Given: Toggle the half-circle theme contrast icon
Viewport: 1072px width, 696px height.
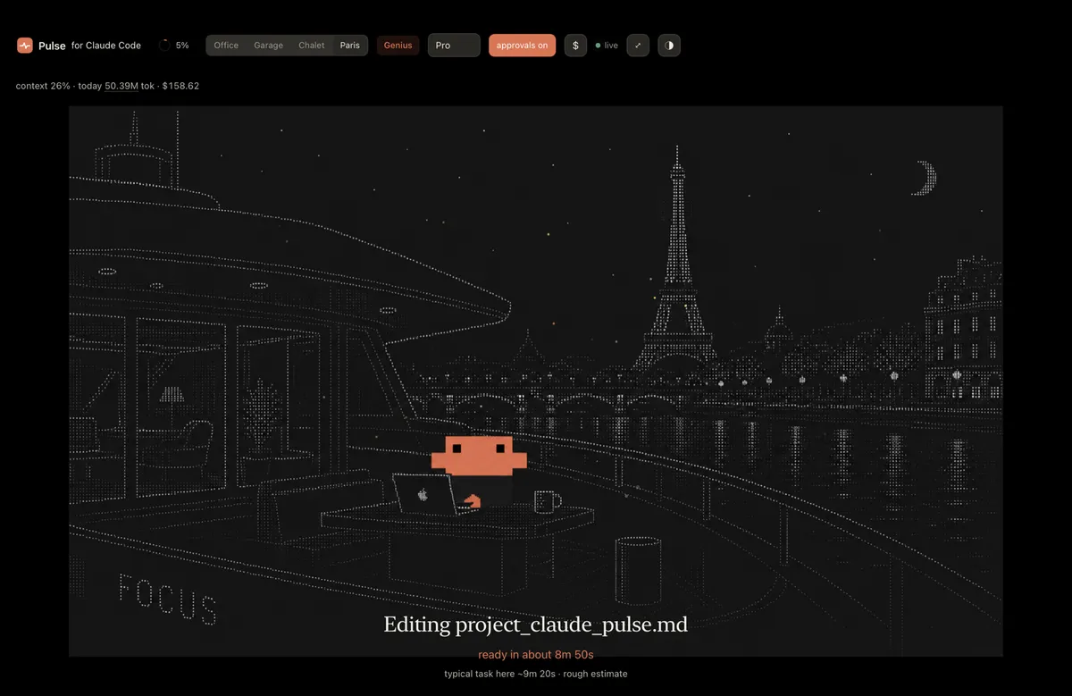Looking at the screenshot, I should click(x=669, y=45).
